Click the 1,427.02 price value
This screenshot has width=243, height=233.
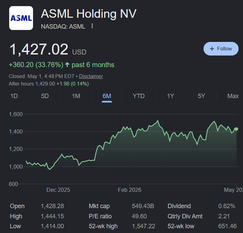39,49
